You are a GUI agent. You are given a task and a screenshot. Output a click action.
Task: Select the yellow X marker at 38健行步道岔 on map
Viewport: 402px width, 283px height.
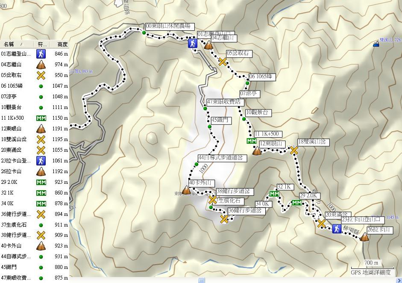click(213, 199)
